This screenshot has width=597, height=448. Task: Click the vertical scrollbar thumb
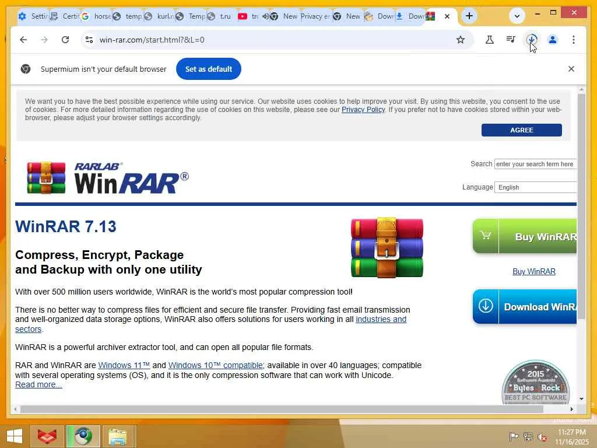point(581,206)
